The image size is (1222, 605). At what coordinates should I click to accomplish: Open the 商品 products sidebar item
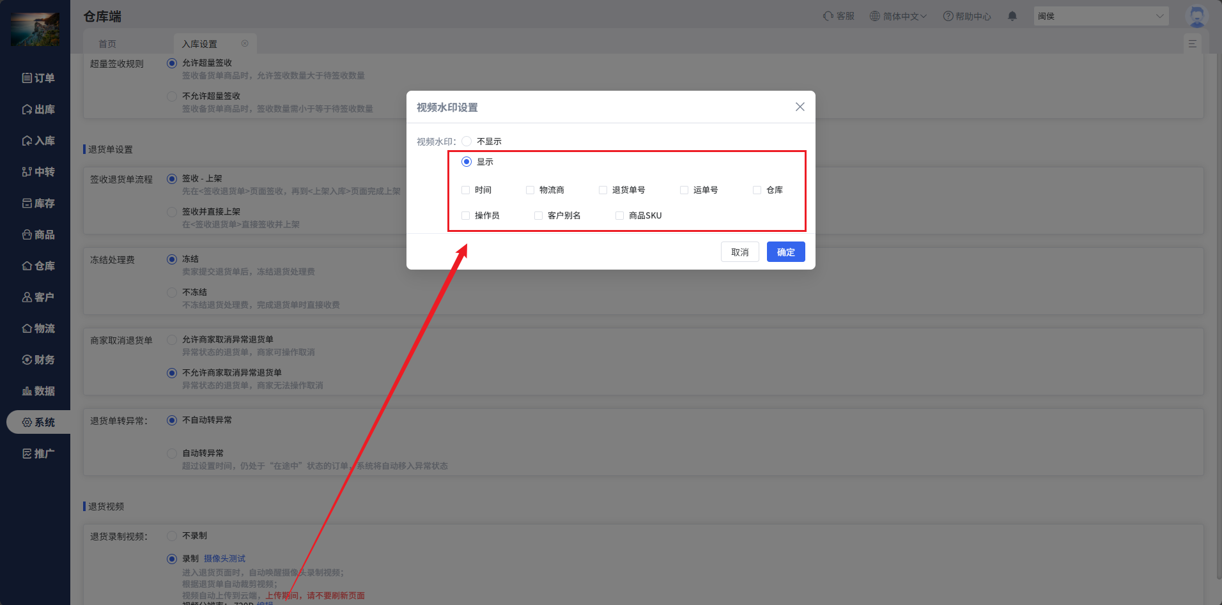(x=38, y=234)
